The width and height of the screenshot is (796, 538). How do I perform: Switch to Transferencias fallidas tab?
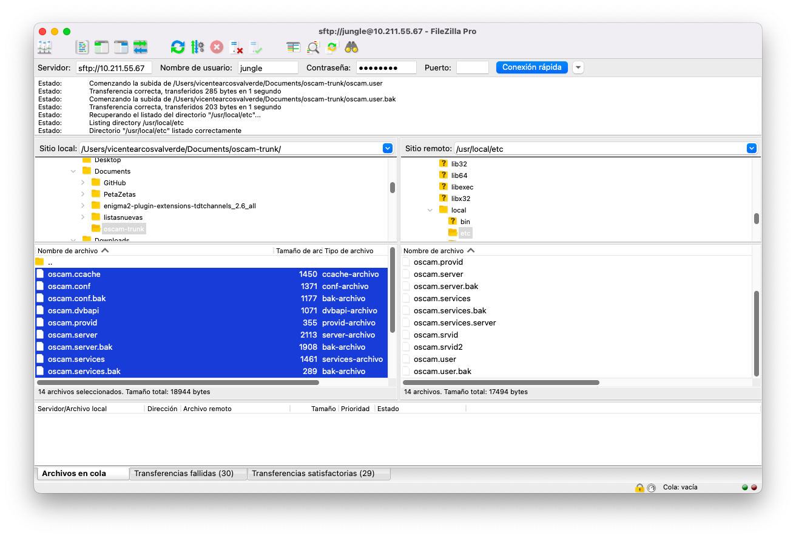pyautogui.click(x=184, y=474)
